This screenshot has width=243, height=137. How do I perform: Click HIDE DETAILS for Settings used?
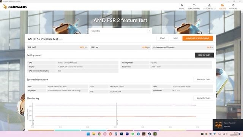pyautogui.click(x=204, y=55)
